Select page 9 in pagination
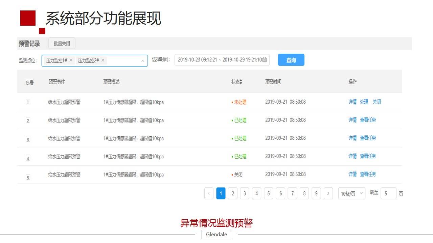The height and width of the screenshot is (243, 433). pyautogui.click(x=316, y=193)
